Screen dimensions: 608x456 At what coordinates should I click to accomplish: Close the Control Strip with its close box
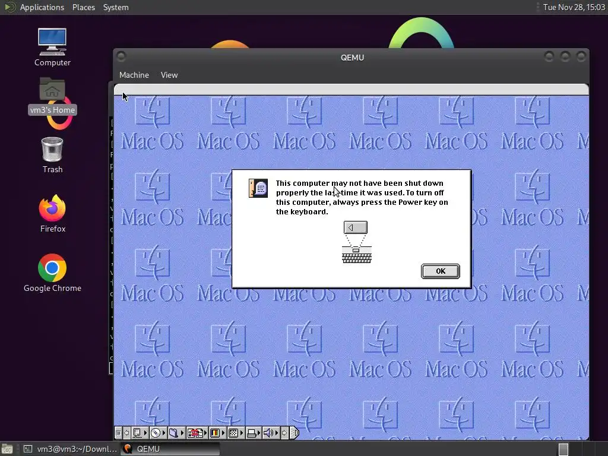coord(118,433)
